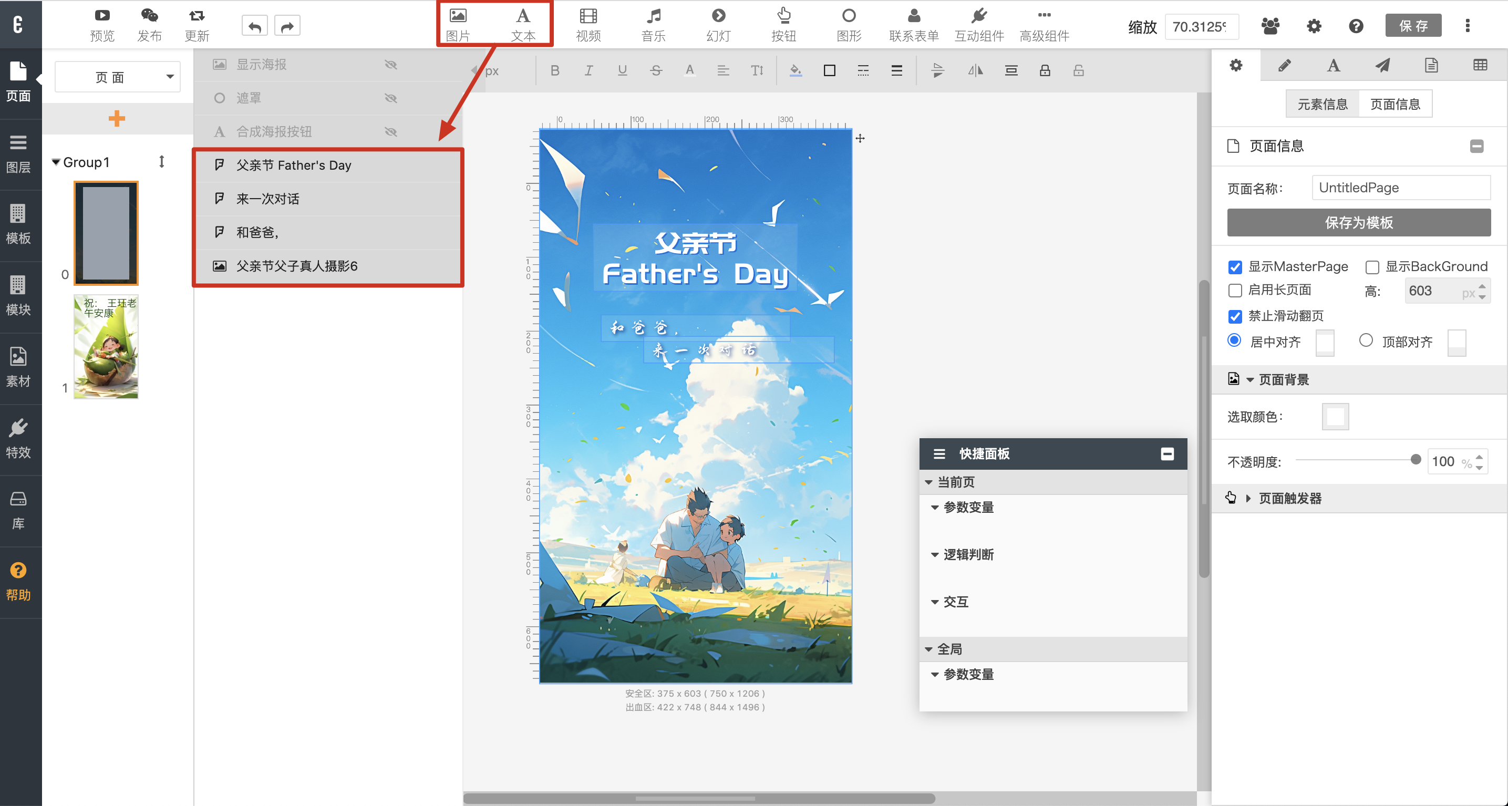1508x806 pixels.
Task: Click the lock icon in format bar
Action: click(x=1045, y=71)
